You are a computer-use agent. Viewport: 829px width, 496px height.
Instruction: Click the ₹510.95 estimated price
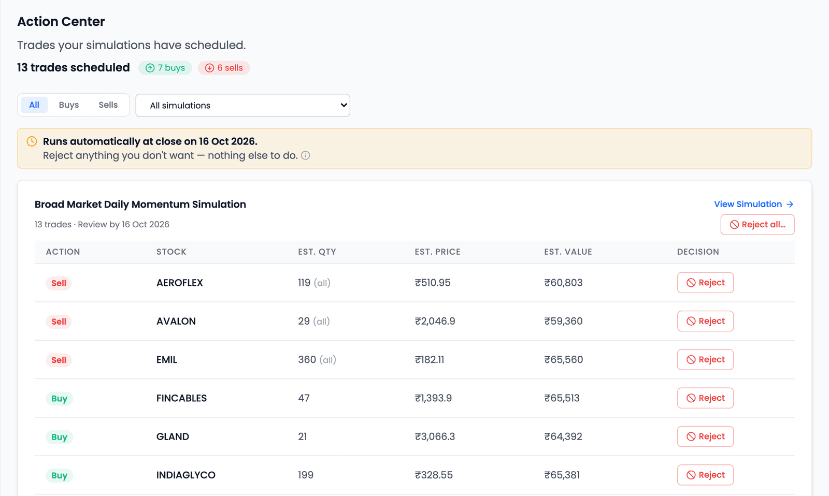point(433,283)
